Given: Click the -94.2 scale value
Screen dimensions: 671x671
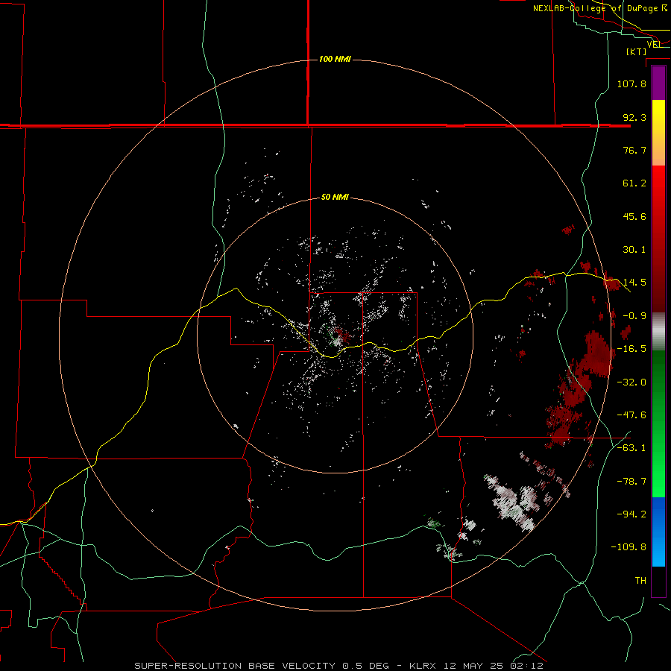Looking at the screenshot, I should (631, 514).
